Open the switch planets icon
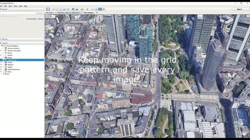 click(82, 9)
